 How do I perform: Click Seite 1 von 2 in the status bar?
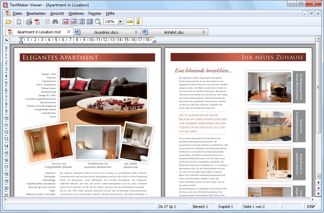coord(260,207)
